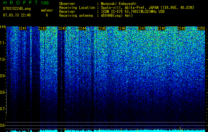
Task: Click the kHz axis unit label
Action: point(3,27)
